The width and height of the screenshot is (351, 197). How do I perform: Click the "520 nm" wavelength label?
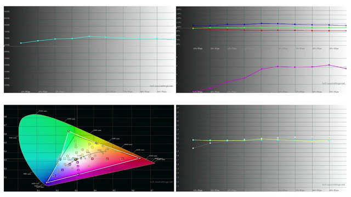pos(43,111)
